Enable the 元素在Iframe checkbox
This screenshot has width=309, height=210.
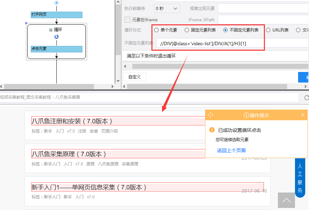click(x=127, y=20)
